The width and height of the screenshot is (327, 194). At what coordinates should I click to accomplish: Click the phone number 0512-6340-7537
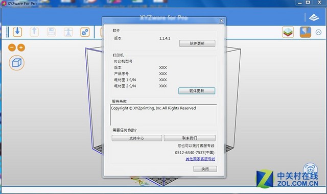[190, 153]
